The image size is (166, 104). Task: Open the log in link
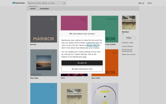coord(150,3)
